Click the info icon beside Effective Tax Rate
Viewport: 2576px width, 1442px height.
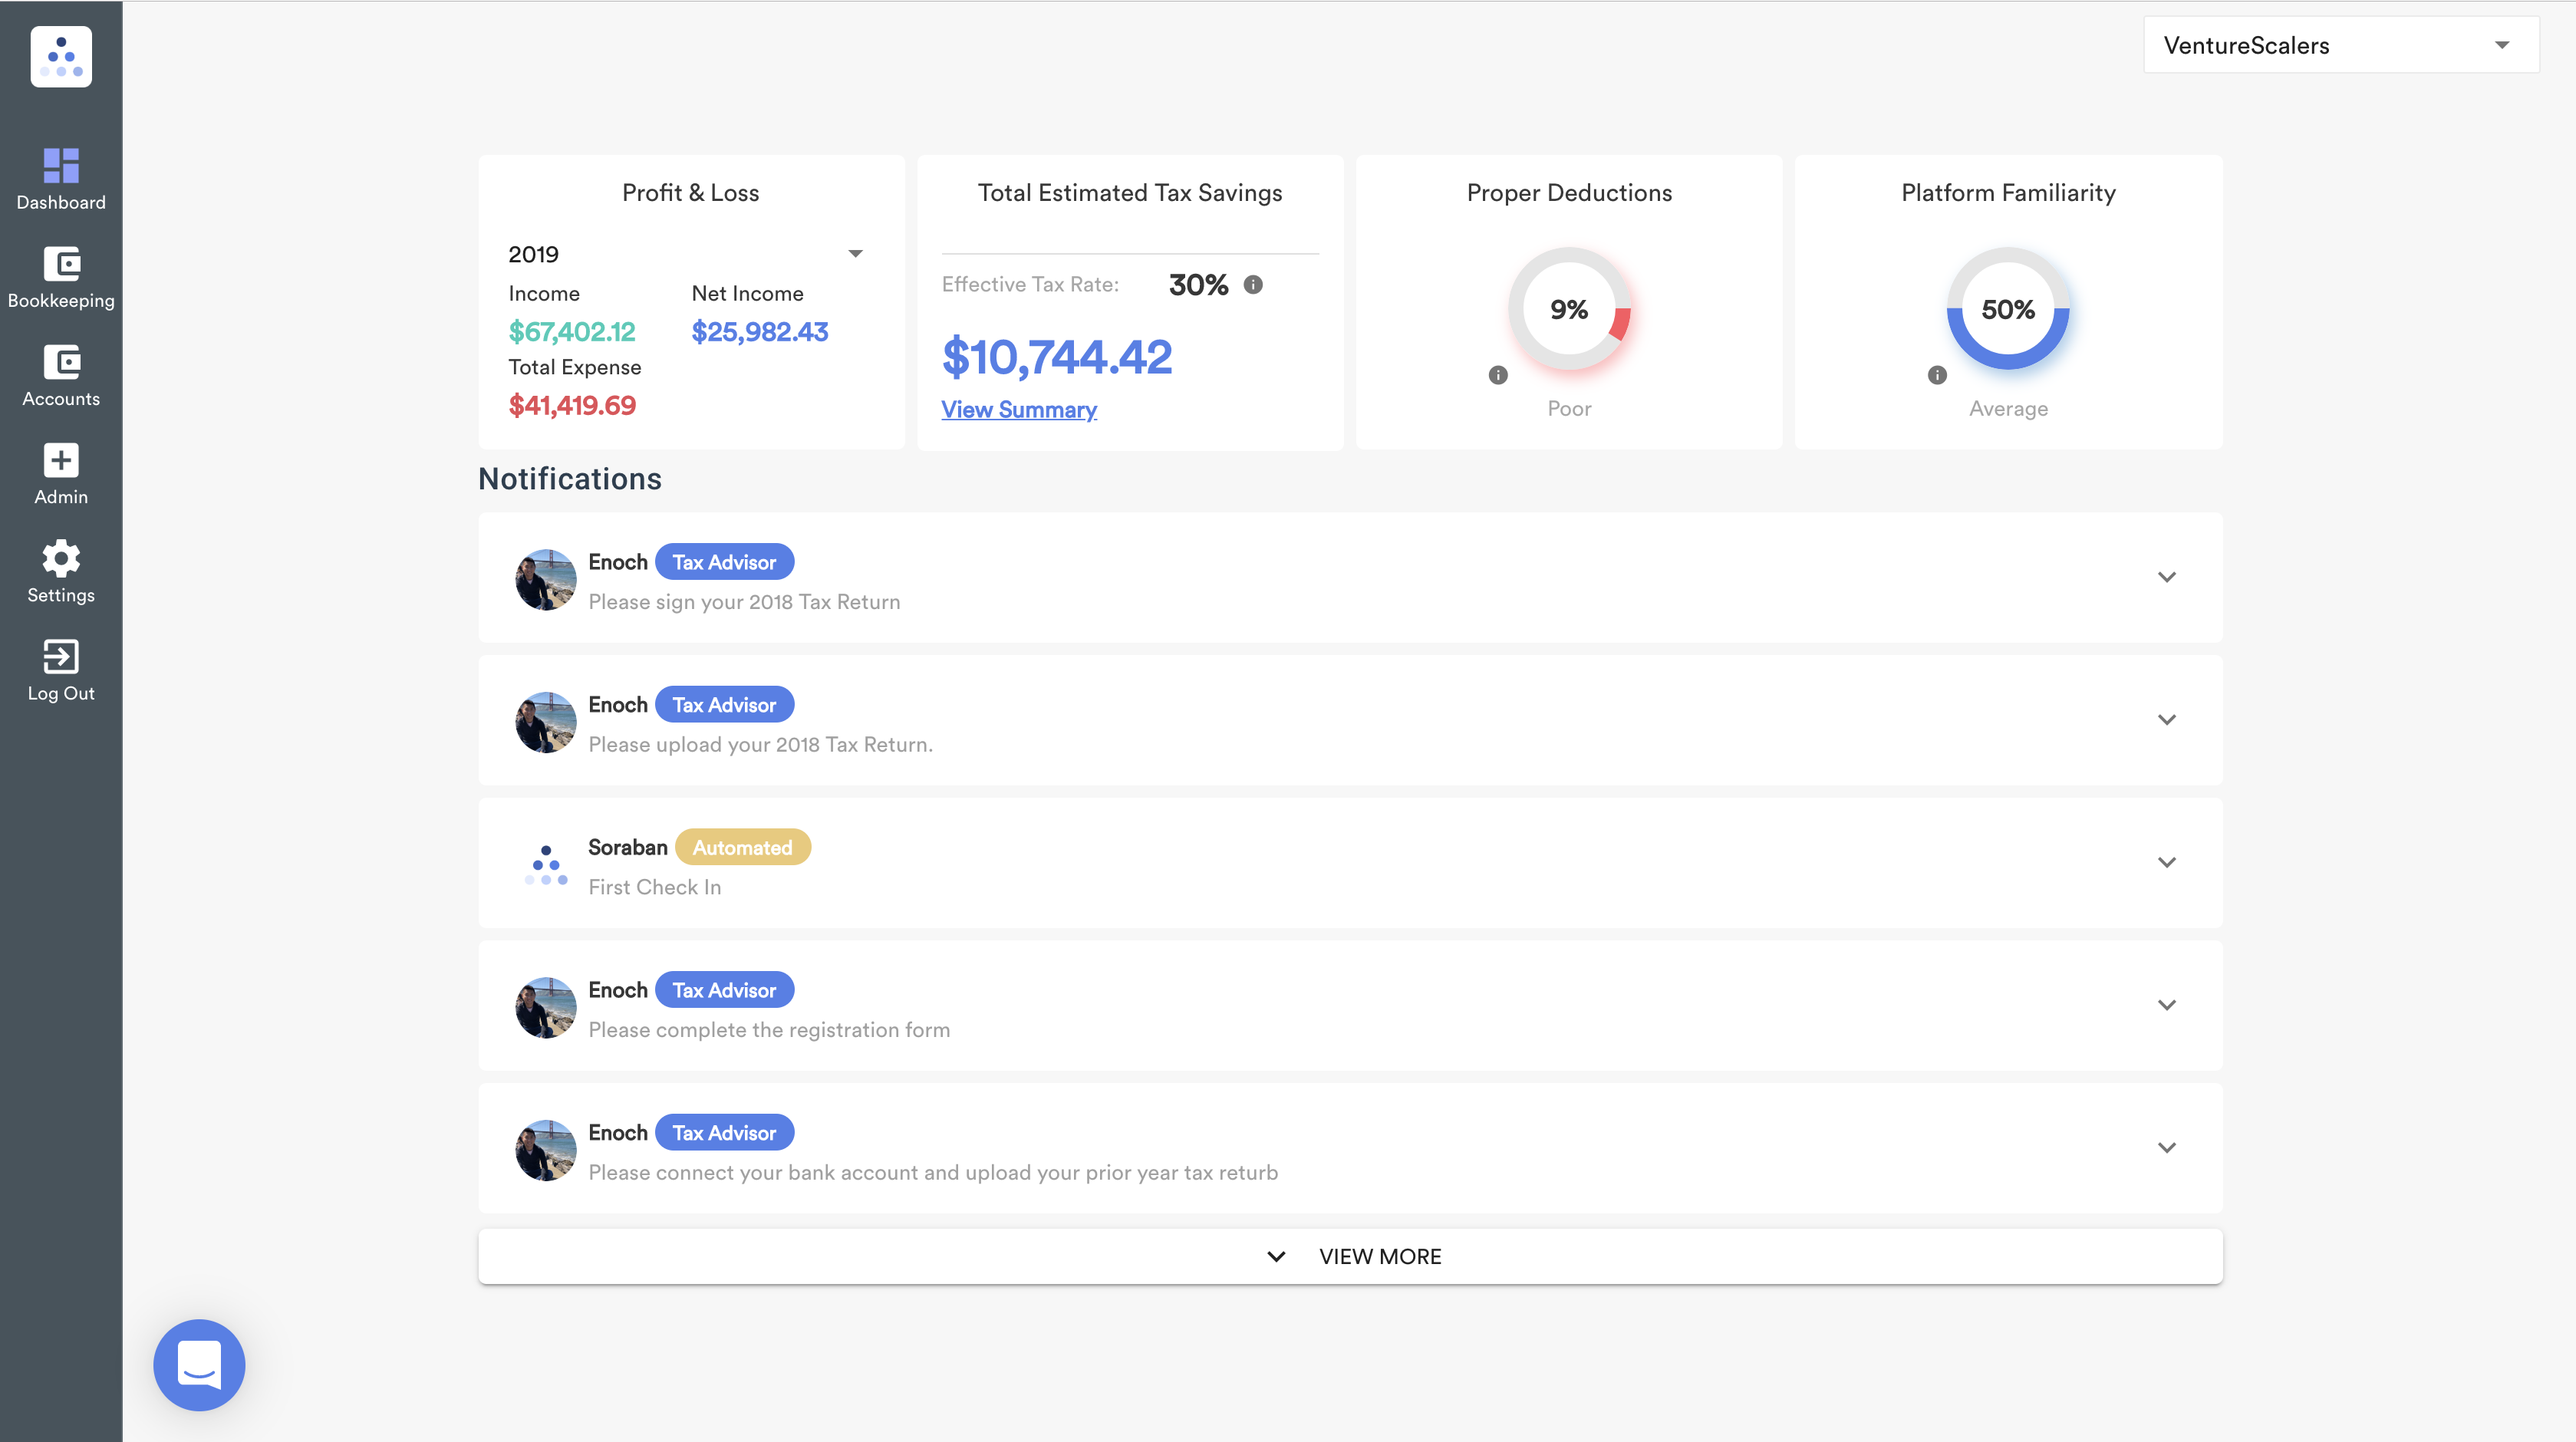(x=1253, y=285)
